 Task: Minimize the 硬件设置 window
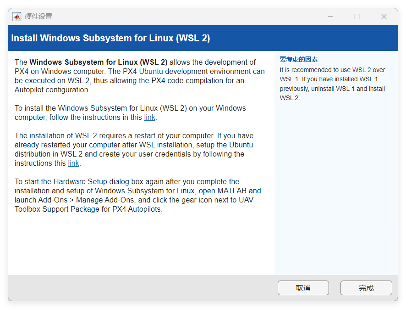(330, 17)
